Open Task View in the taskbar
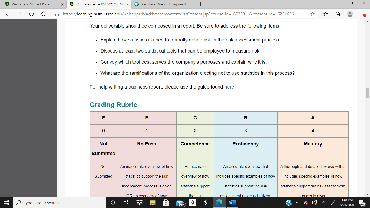 126,203
